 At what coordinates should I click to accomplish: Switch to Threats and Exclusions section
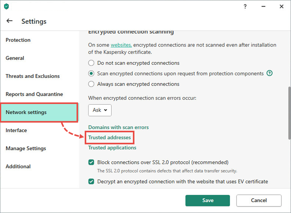33,76
